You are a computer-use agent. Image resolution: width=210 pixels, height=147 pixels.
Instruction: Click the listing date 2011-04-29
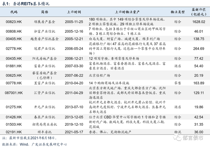74,93
